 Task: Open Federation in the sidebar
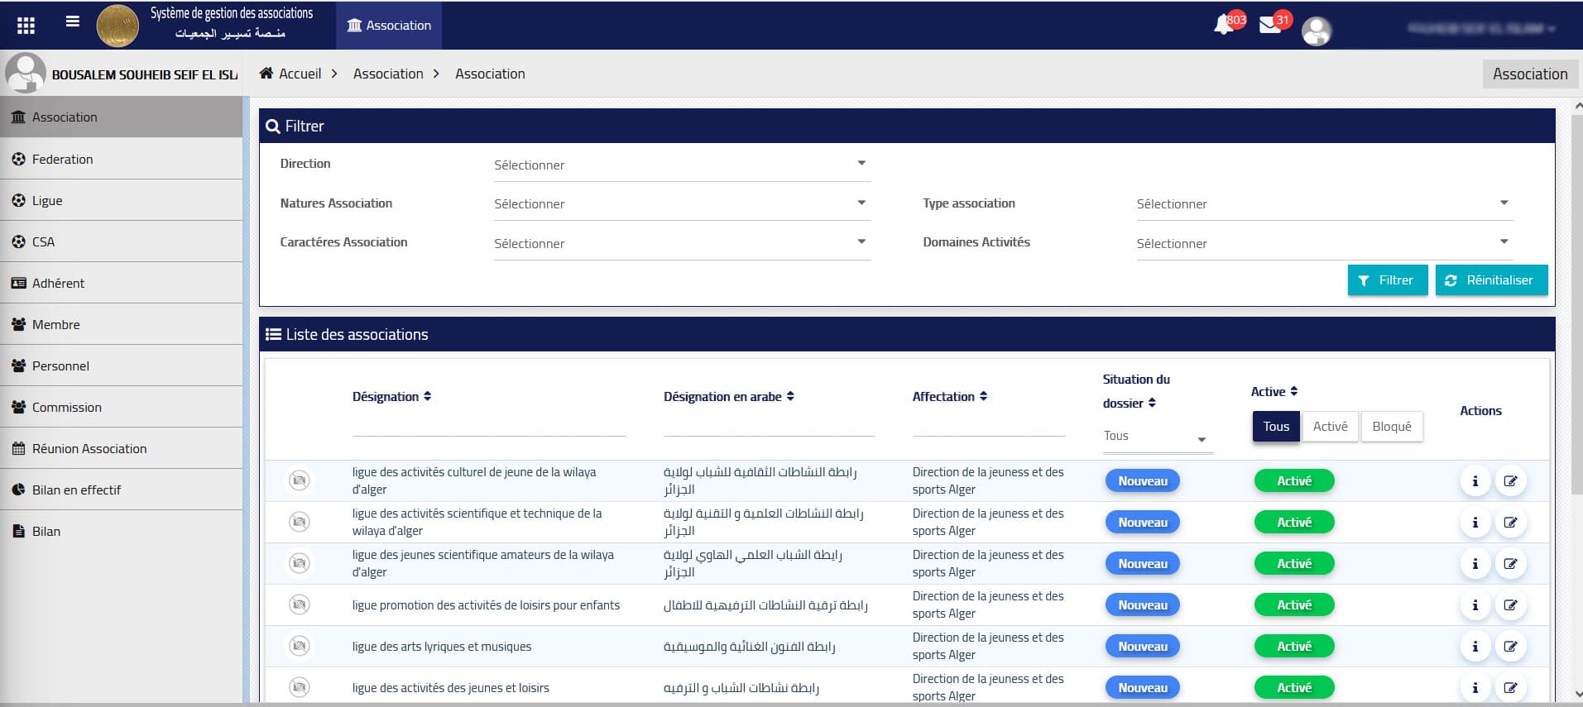coord(63,159)
